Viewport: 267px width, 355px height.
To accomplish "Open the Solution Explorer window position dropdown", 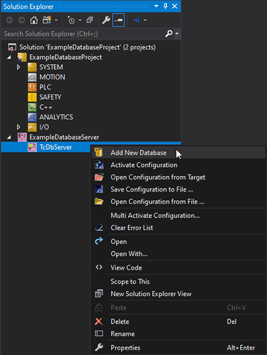I will (x=156, y=6).
